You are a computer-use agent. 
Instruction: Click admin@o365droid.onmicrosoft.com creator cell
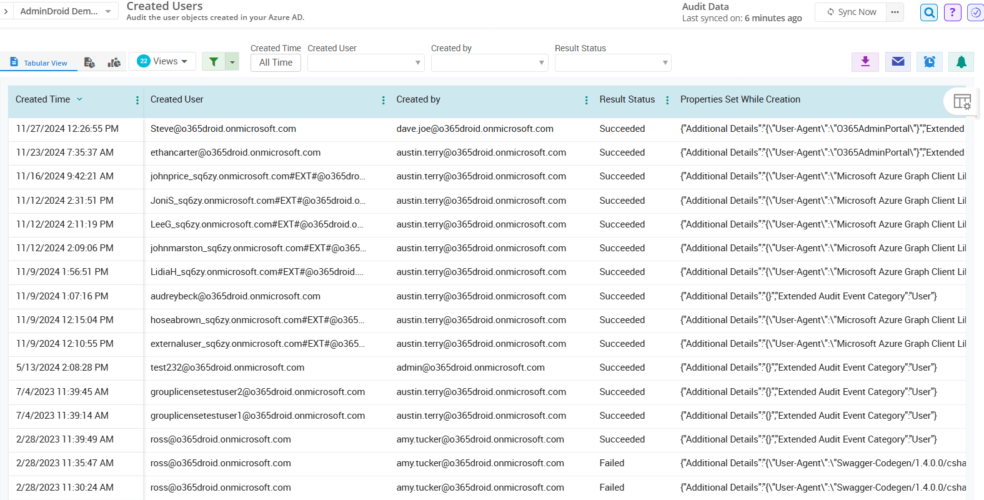click(x=470, y=367)
